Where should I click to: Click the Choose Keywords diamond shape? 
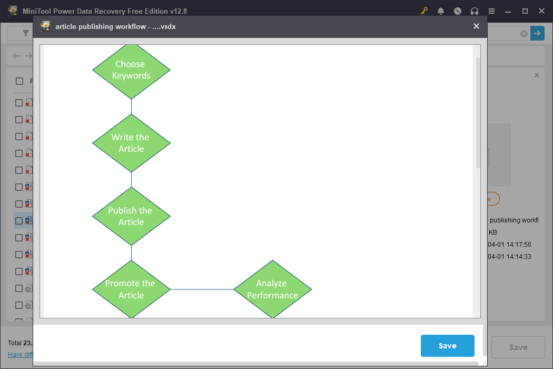click(x=131, y=70)
